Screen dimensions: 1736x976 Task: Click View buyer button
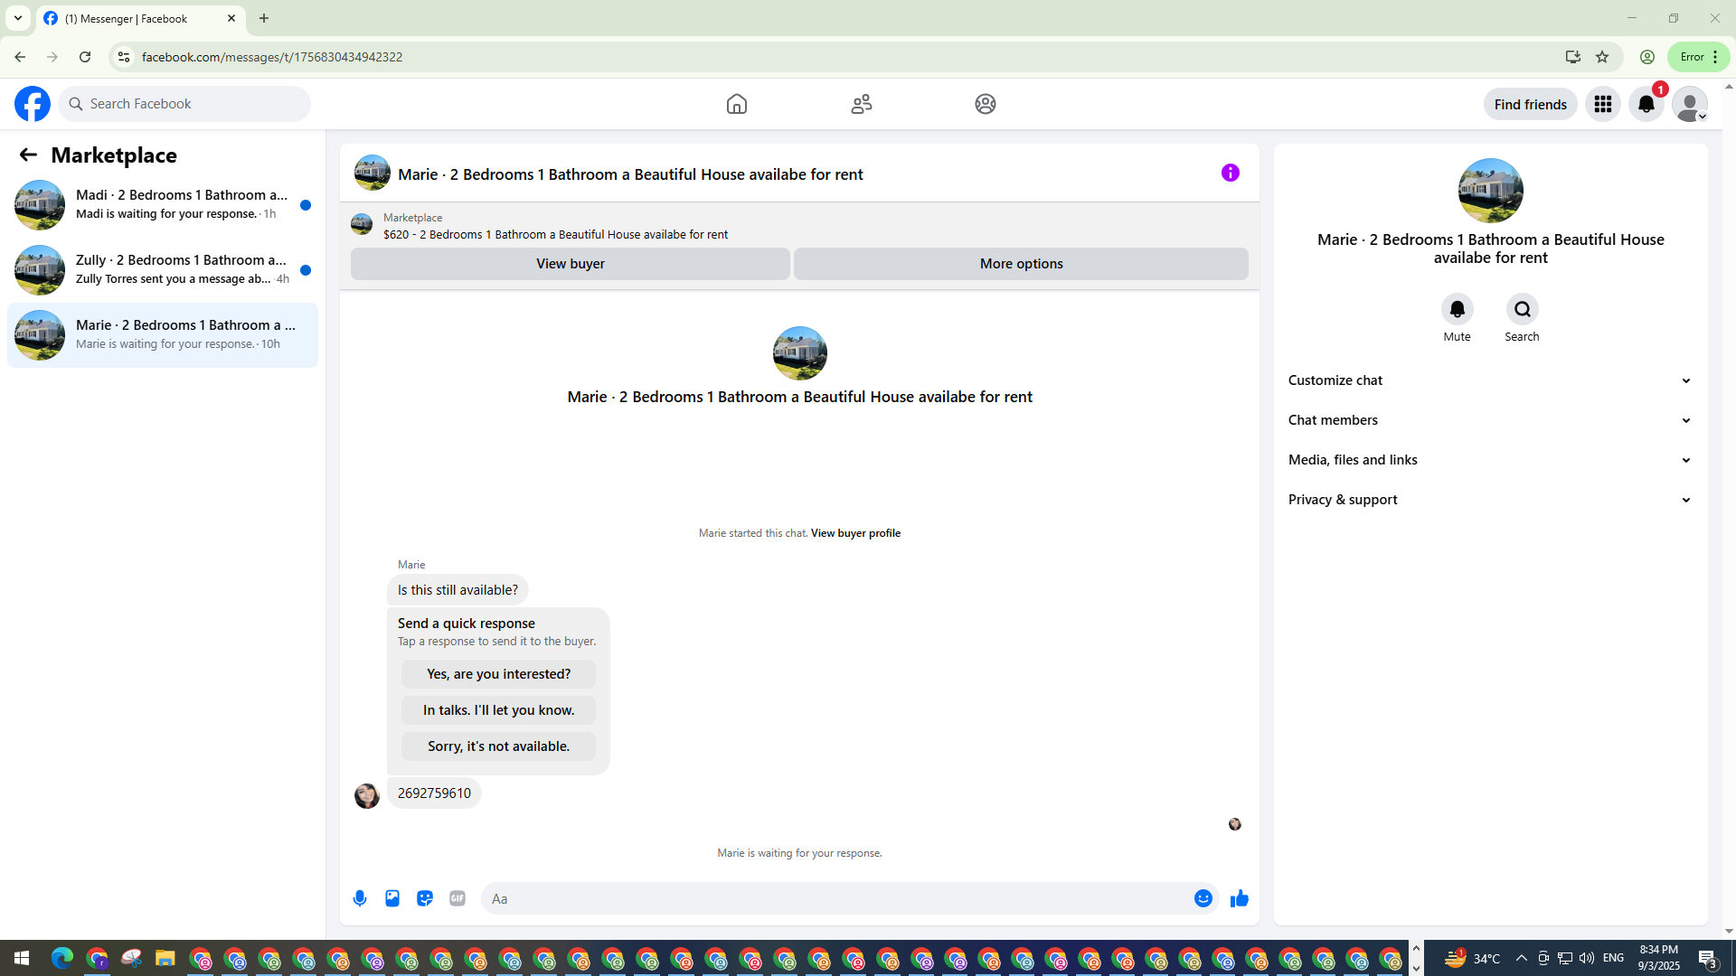571,264
